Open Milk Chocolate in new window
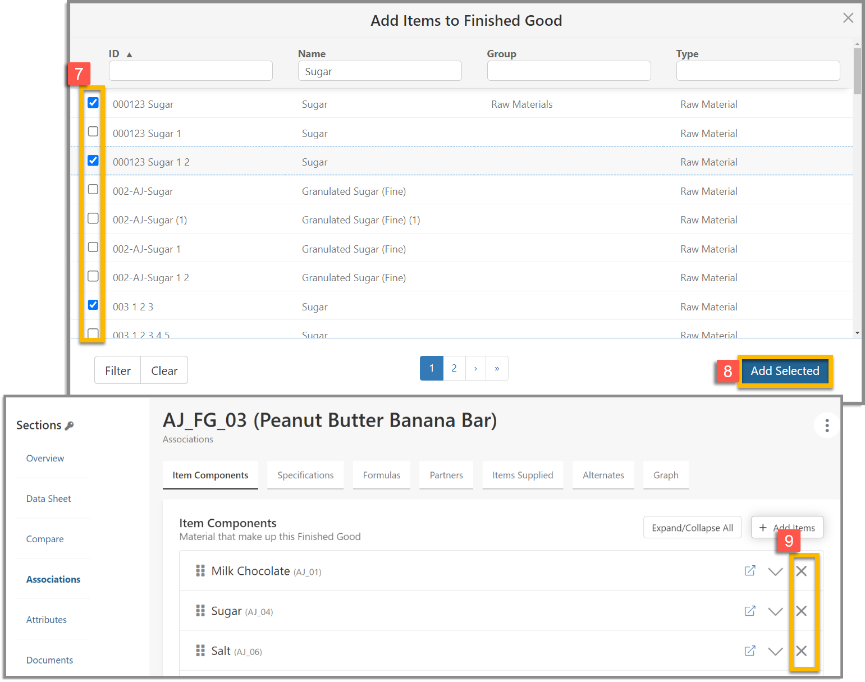Image resolution: width=865 pixels, height=682 pixels. pos(750,571)
